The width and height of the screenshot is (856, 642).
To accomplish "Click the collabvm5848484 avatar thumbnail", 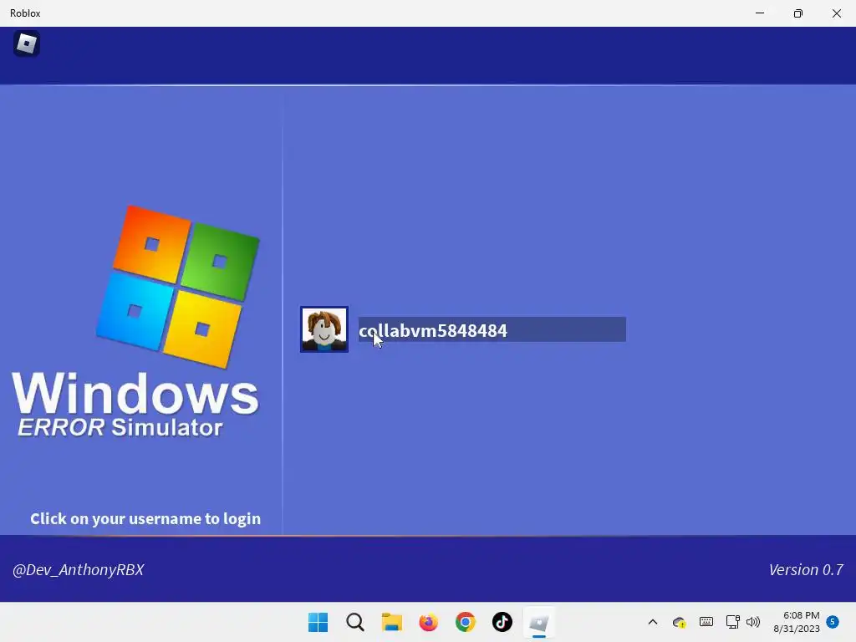I will click(324, 329).
